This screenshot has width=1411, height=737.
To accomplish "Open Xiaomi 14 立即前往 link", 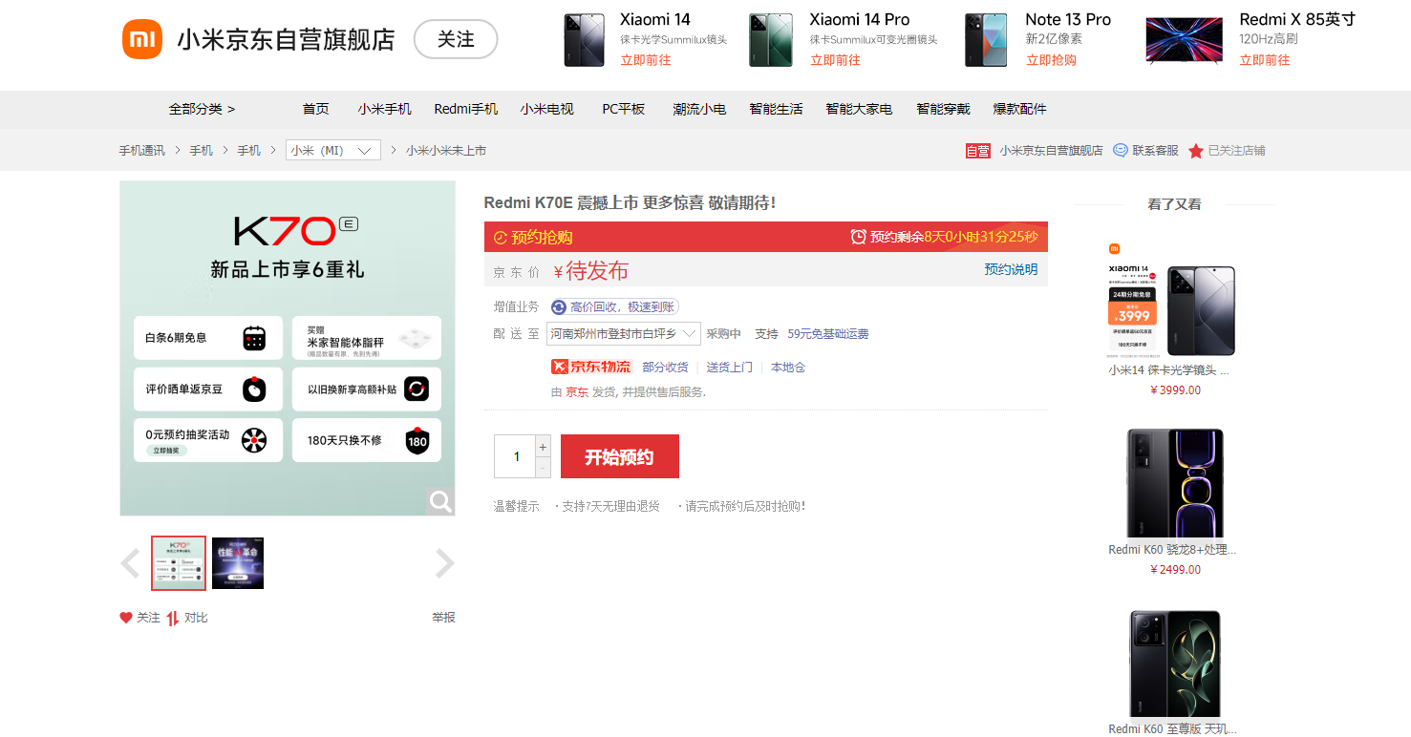I will click(646, 60).
